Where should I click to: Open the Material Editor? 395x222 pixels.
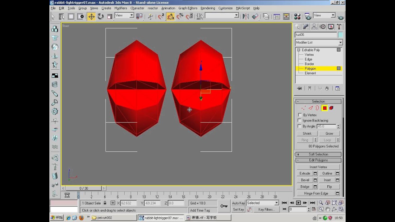click(297, 17)
